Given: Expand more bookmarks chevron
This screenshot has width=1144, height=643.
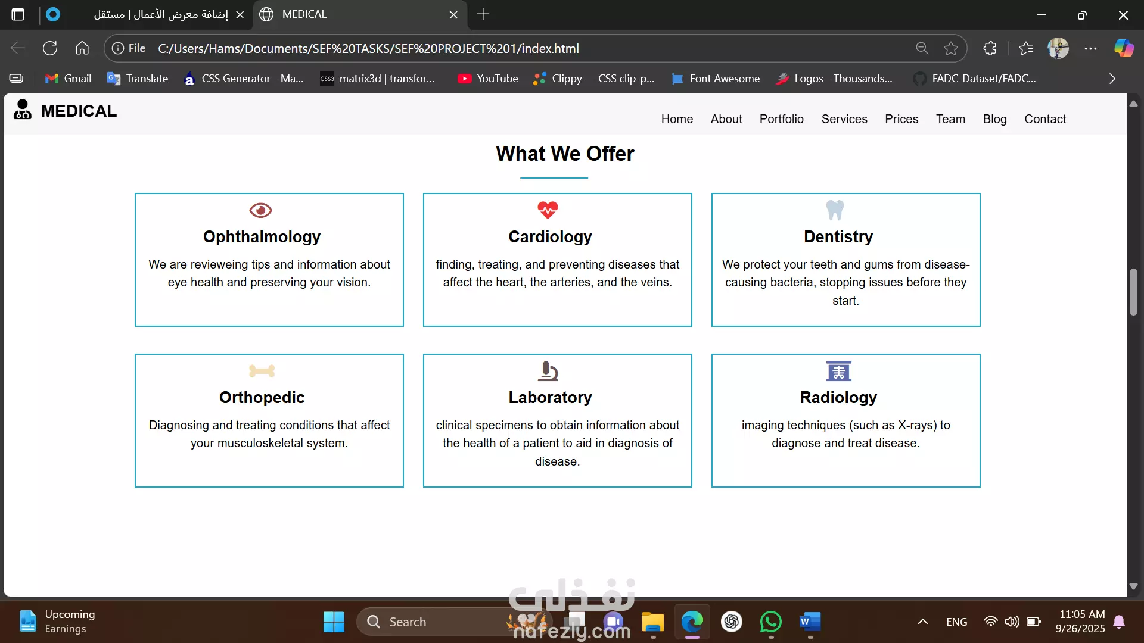Looking at the screenshot, I should (x=1112, y=79).
